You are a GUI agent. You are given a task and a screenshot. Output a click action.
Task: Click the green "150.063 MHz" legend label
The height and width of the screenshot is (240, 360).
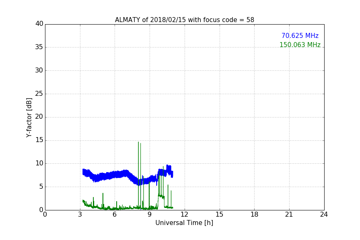tap(300, 45)
